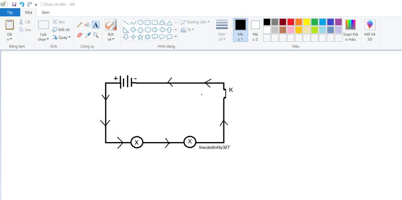Pick the Pentagon shape
Image resolution: width=402 pixels, height=200 pixels.
140,30
